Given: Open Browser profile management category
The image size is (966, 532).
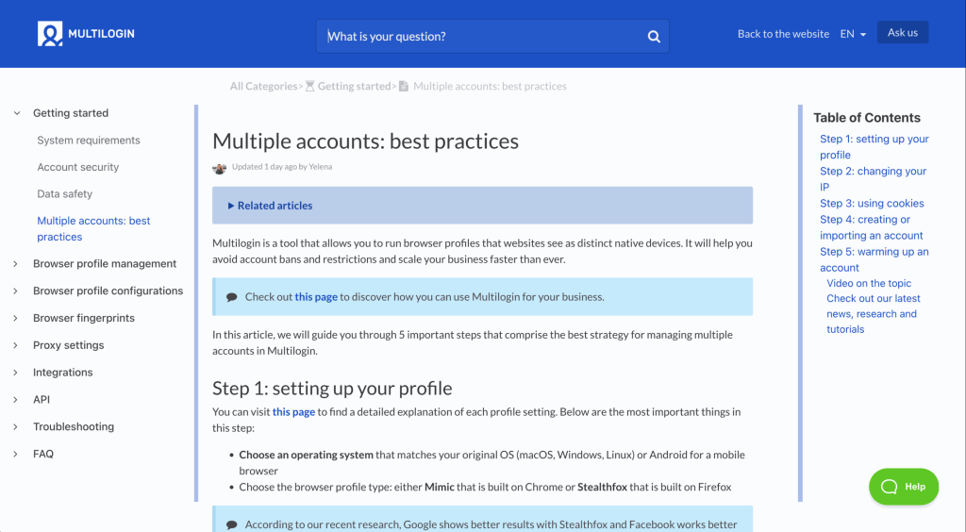Looking at the screenshot, I should coord(105,263).
